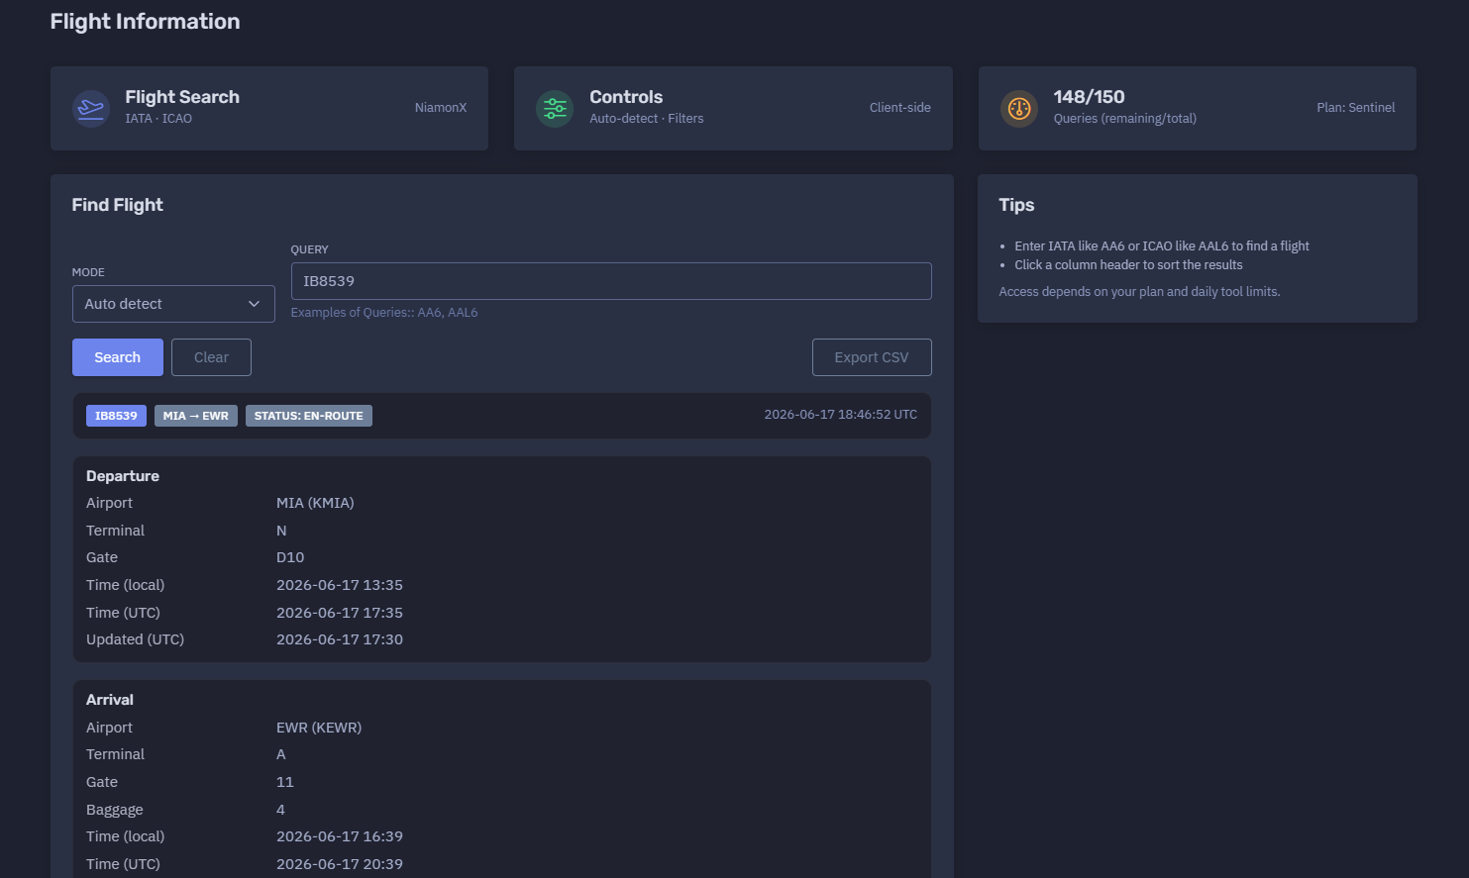Viewport: 1469px width, 878px height.
Task: Click the Controls sliders icon
Action: click(555, 108)
